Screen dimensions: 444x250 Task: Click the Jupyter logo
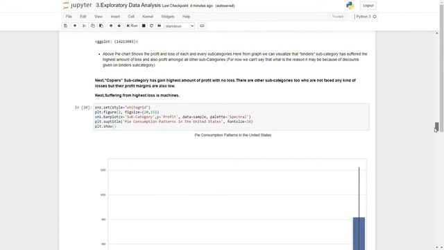pos(77,6)
